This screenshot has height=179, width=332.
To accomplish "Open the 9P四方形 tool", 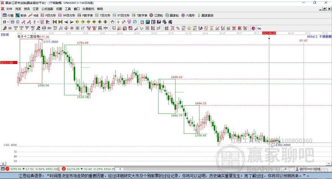I will [x=67, y=16].
